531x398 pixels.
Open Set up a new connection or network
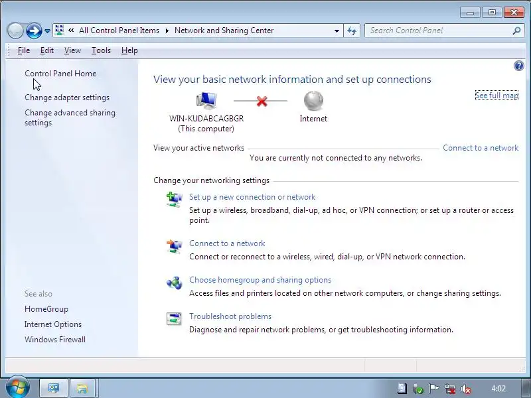coord(252,197)
